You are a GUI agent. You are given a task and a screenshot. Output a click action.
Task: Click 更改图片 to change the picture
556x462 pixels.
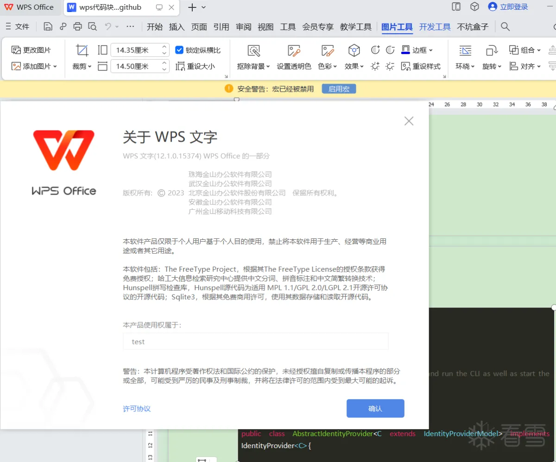[31, 50]
